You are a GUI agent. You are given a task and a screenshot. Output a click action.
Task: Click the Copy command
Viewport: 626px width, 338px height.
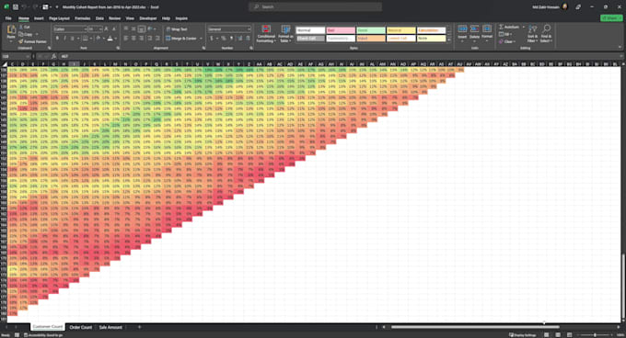tap(26, 34)
